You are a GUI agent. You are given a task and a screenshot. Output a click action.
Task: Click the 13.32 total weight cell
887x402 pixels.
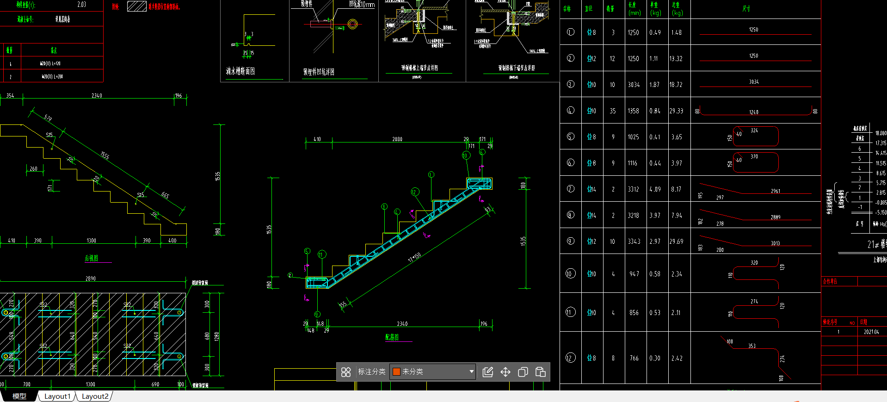(676, 59)
